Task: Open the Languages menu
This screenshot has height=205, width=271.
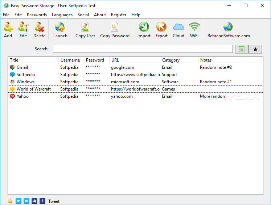Action: coord(62,15)
